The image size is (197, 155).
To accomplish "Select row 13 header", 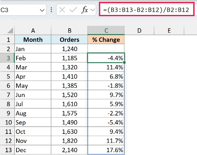I will coord(7,150).
